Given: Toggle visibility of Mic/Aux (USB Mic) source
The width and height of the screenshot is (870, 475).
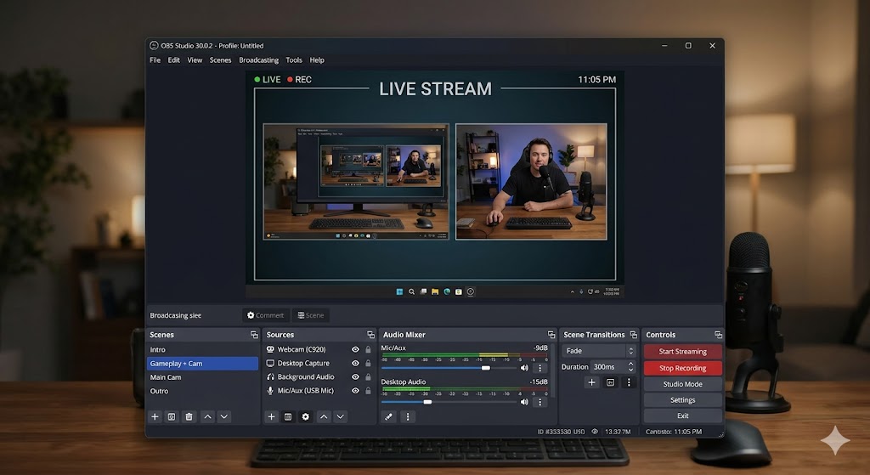Looking at the screenshot, I should pyautogui.click(x=356, y=391).
